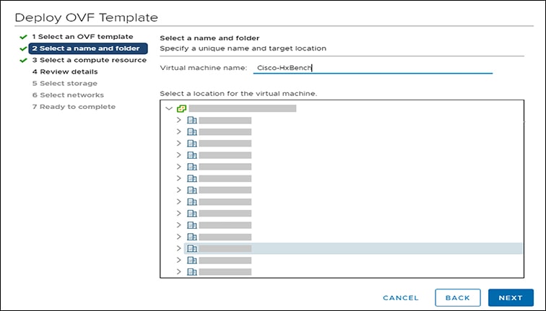This screenshot has width=546, height=311.
Task: Collapse the root vCenter tree node
Action: coord(169,108)
